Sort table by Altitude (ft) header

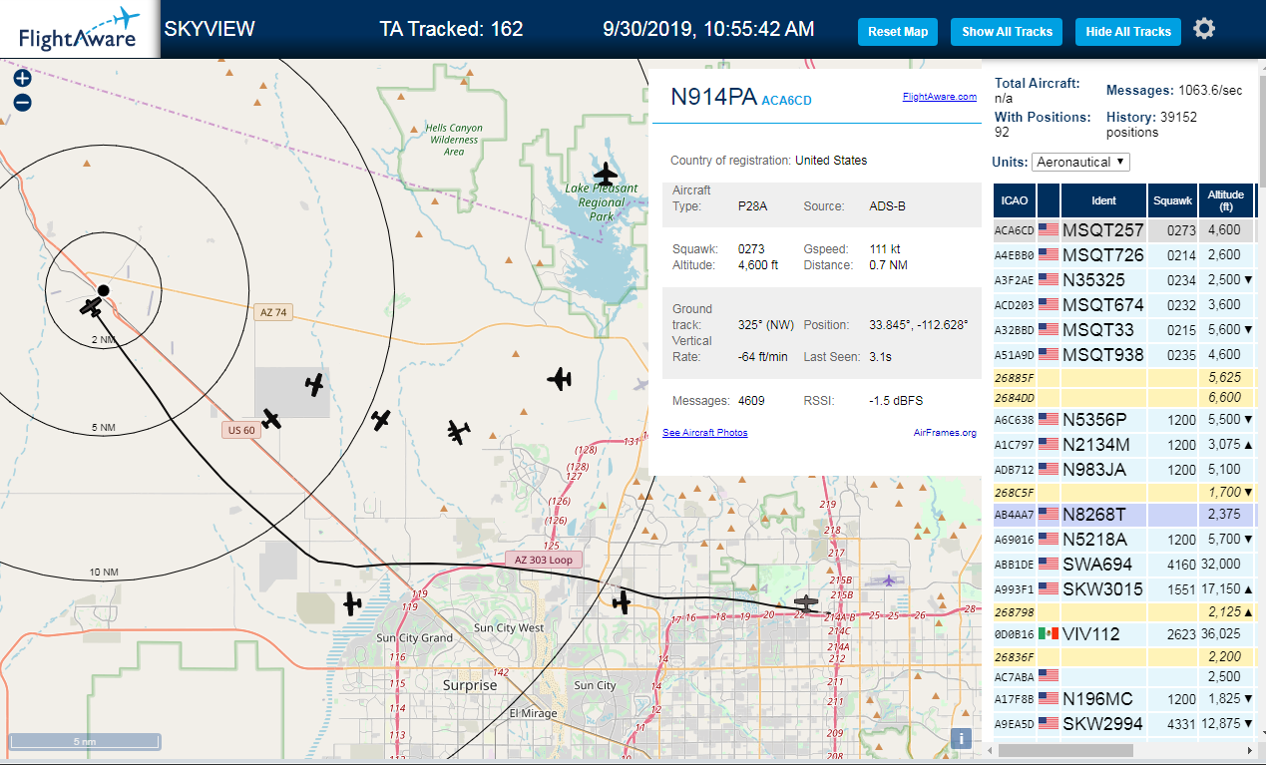[x=1225, y=200]
